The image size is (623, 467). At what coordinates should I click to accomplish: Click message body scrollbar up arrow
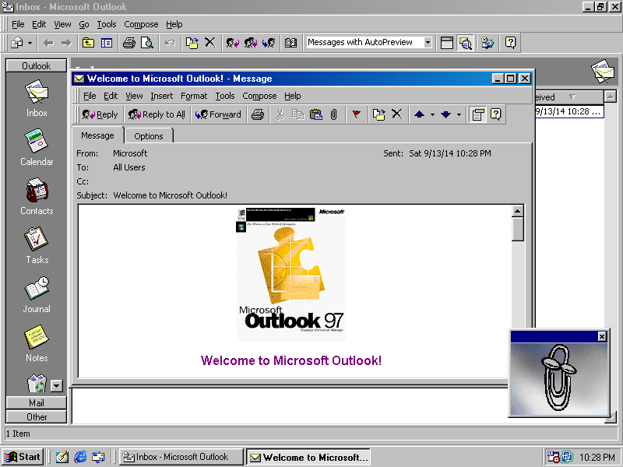tap(517, 211)
